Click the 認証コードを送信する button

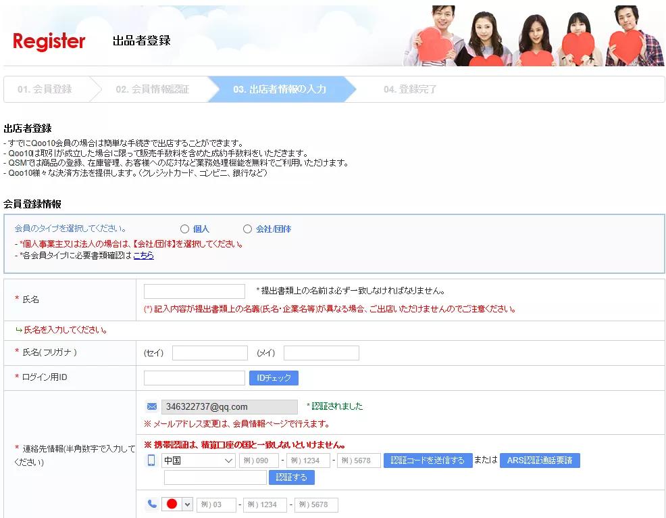pyautogui.click(x=428, y=461)
